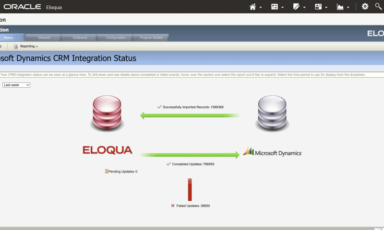
Task: Click the green import arrow pointing to Eloqua
Action: pos(190,115)
